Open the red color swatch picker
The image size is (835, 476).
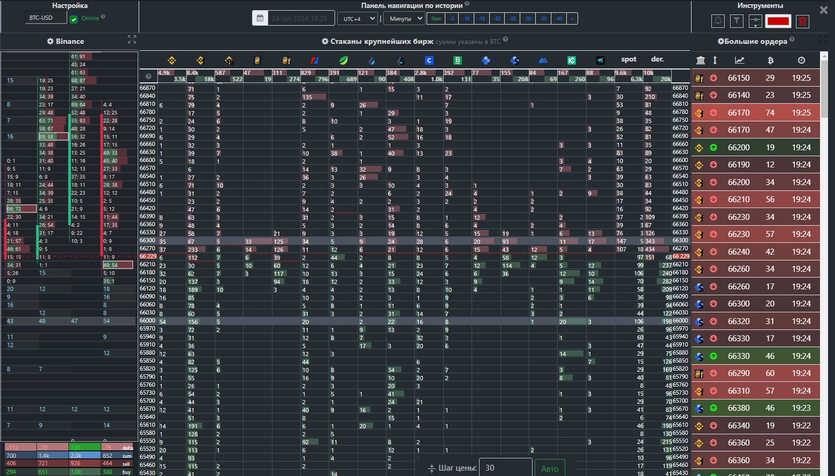[778, 21]
